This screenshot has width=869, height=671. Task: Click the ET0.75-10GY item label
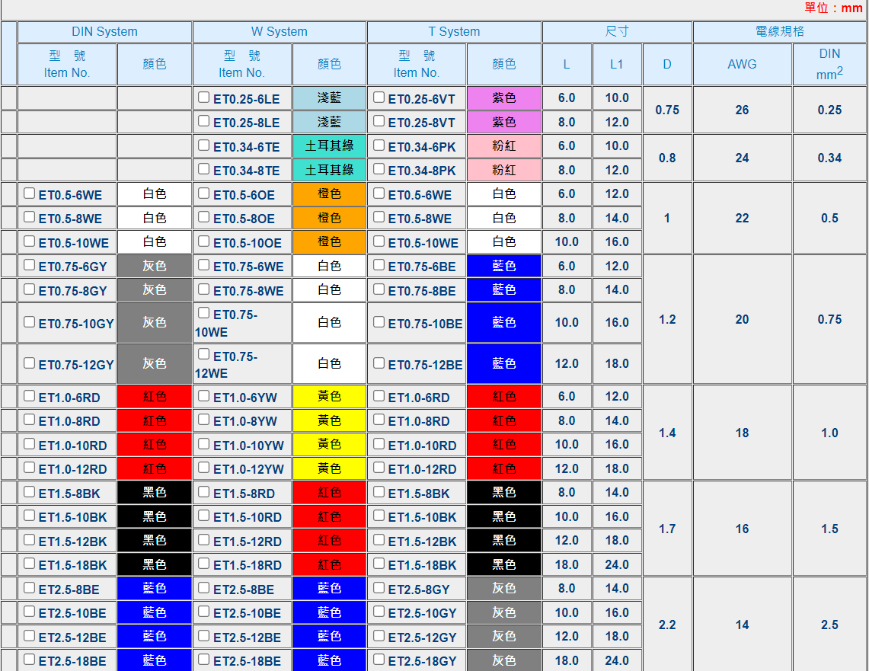tap(76, 324)
